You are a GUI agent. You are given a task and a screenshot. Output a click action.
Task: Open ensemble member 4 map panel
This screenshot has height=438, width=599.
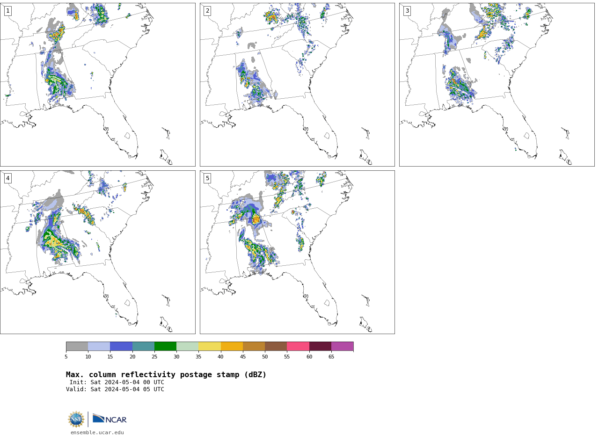click(x=97, y=252)
